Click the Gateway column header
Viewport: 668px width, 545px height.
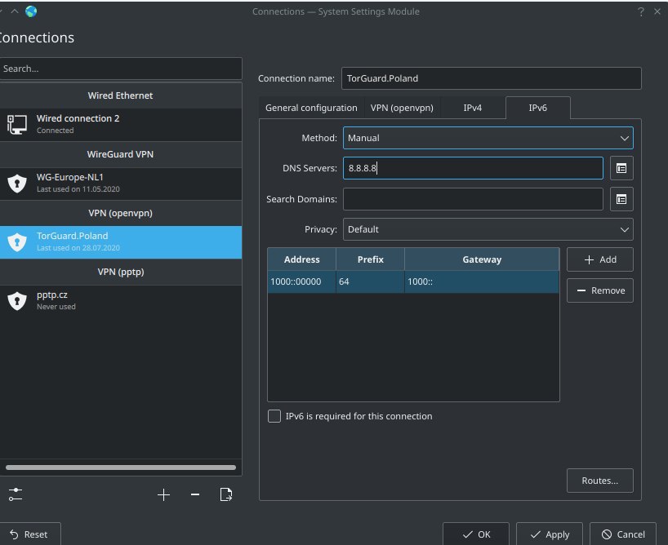(x=482, y=259)
